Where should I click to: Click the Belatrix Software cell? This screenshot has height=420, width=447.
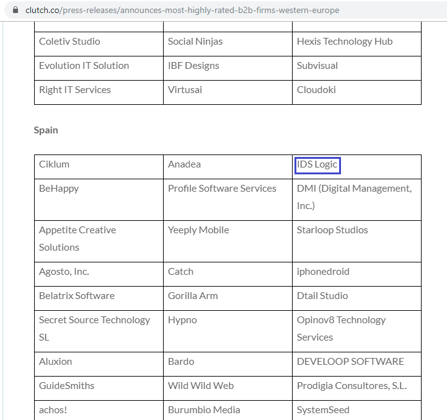tap(99, 298)
